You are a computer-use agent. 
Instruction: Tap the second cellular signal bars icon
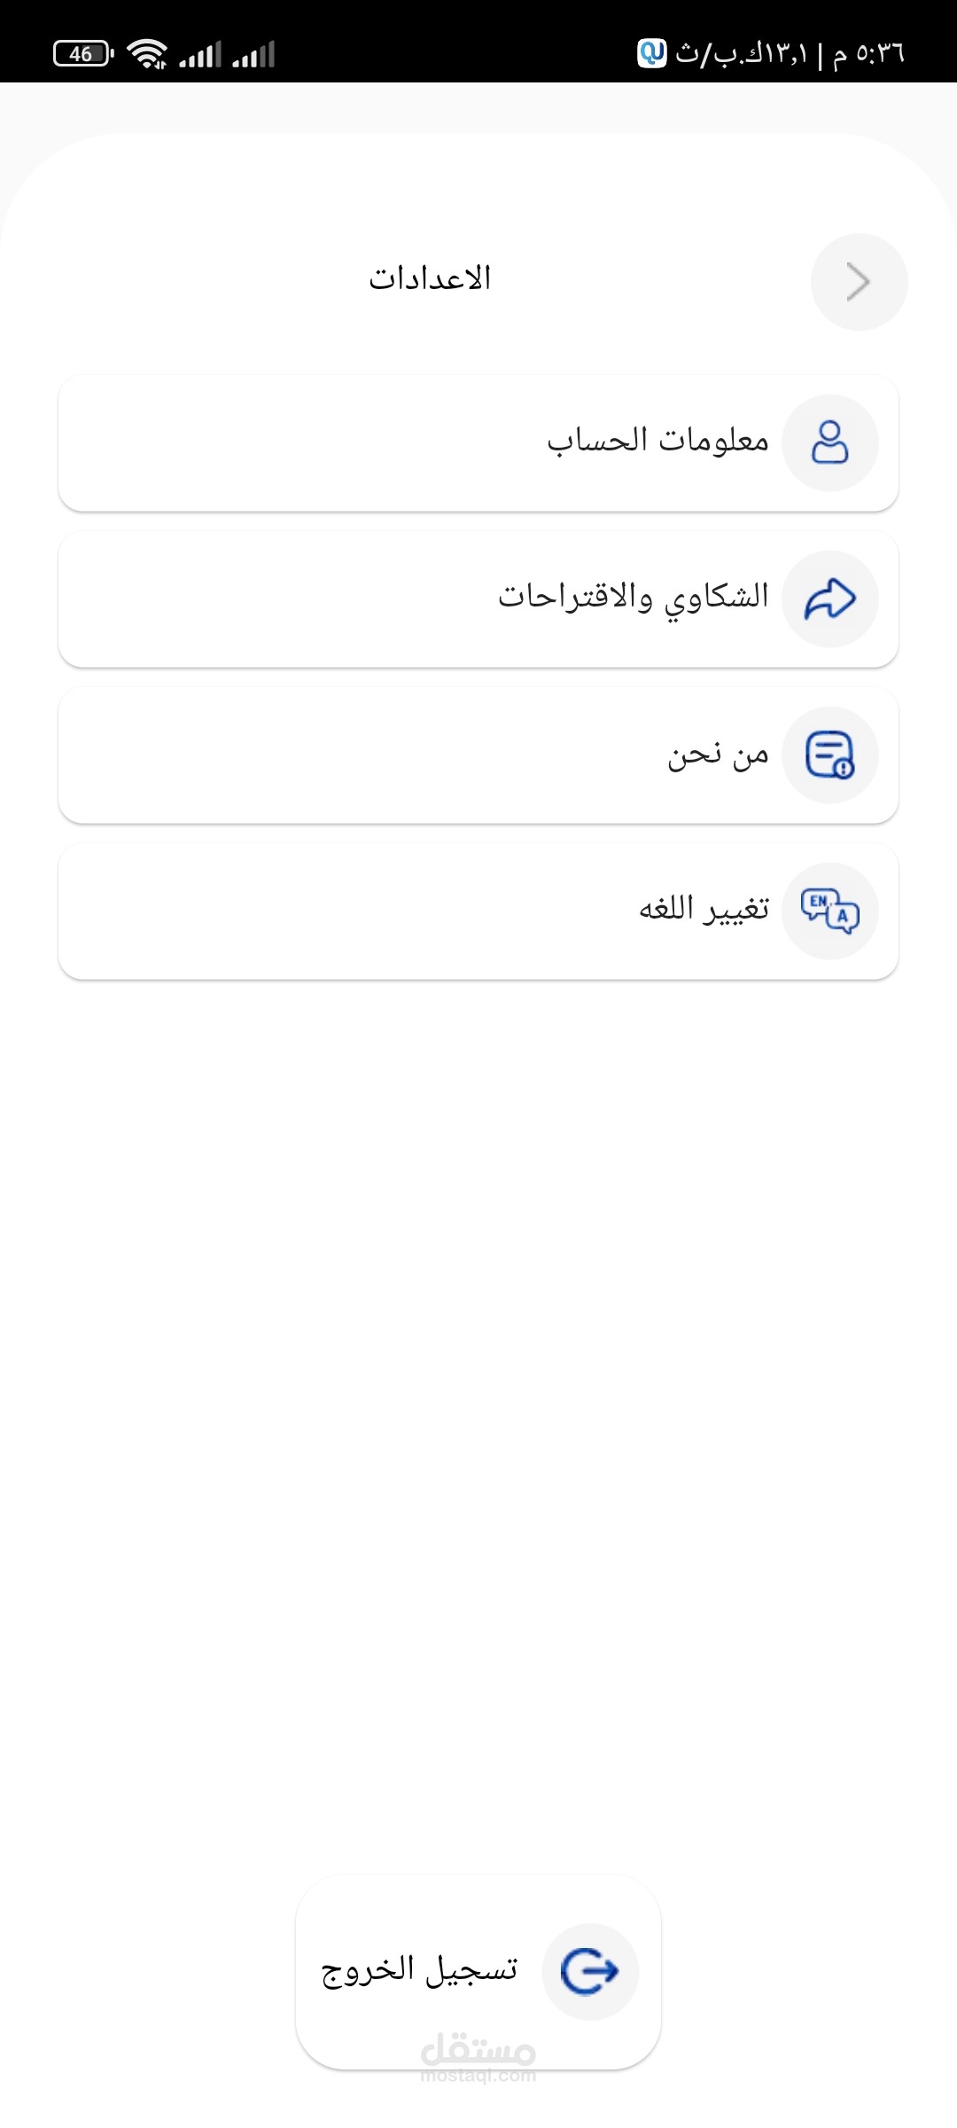[x=253, y=55]
